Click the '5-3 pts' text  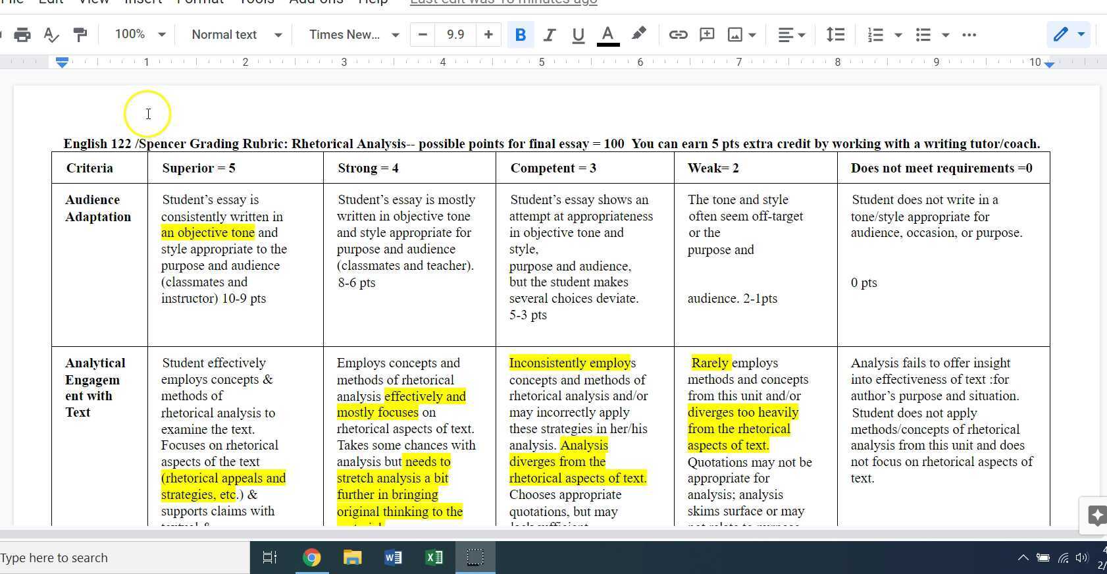(528, 315)
